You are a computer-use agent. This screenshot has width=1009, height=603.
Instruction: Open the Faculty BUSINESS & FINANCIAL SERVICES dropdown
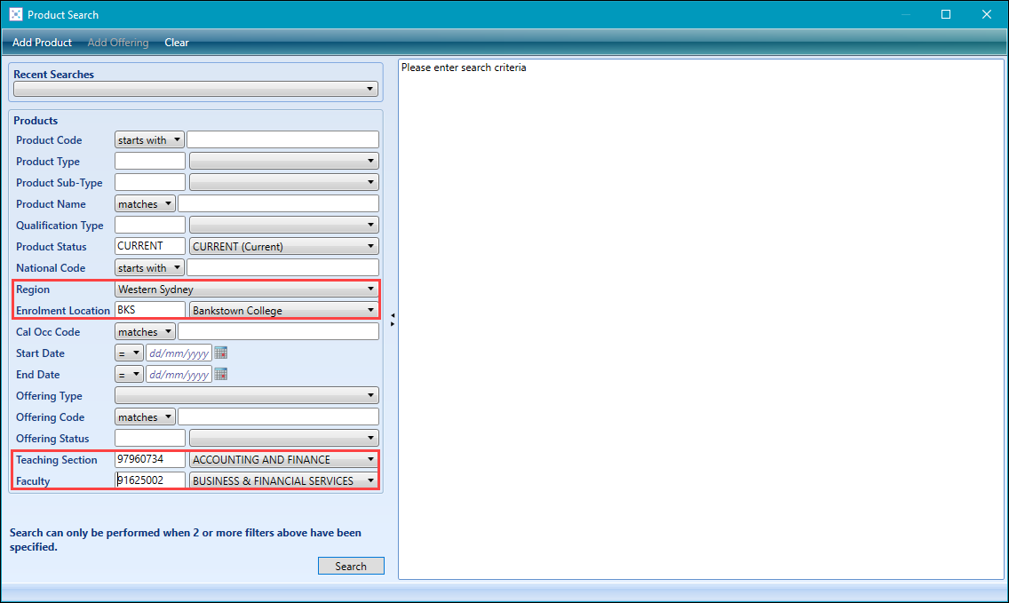point(284,480)
